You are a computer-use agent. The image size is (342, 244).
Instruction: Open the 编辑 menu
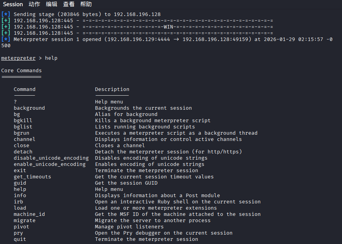coord(51,4)
